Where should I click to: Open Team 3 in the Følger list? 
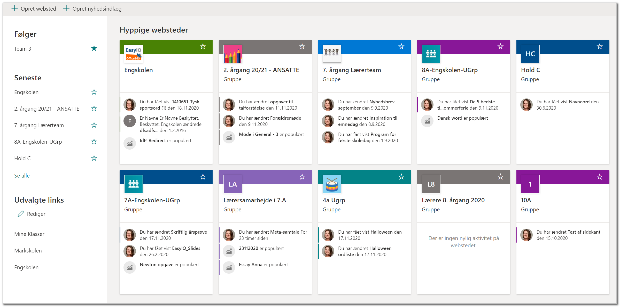click(x=23, y=49)
